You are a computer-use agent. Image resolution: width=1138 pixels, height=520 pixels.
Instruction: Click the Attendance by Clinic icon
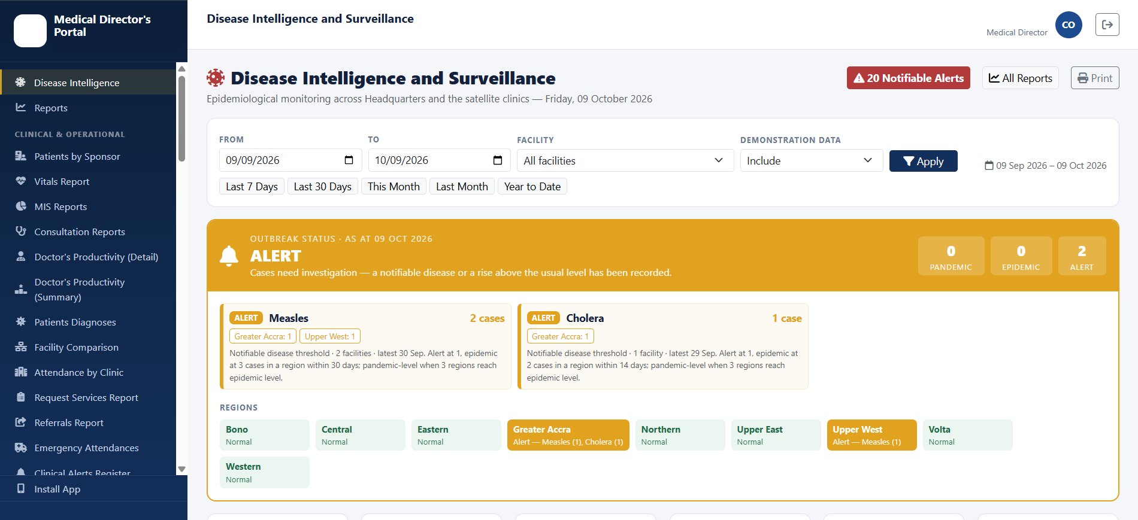[20, 372]
